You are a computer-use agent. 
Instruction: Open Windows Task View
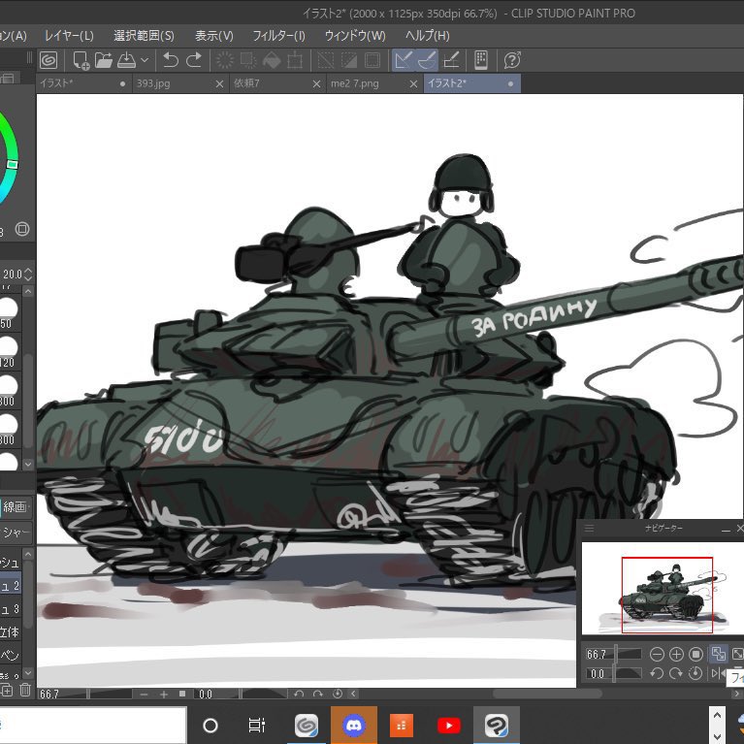tap(257, 726)
